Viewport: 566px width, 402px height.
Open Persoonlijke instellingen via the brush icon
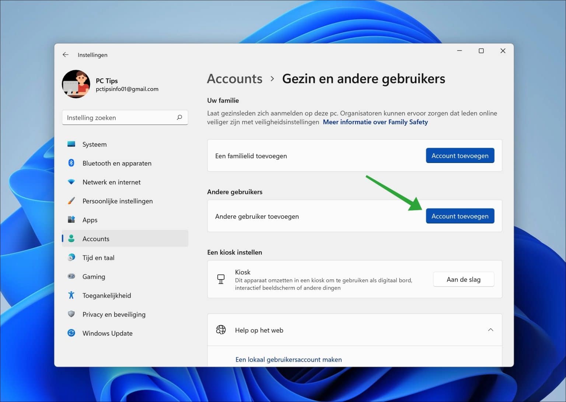click(x=71, y=201)
